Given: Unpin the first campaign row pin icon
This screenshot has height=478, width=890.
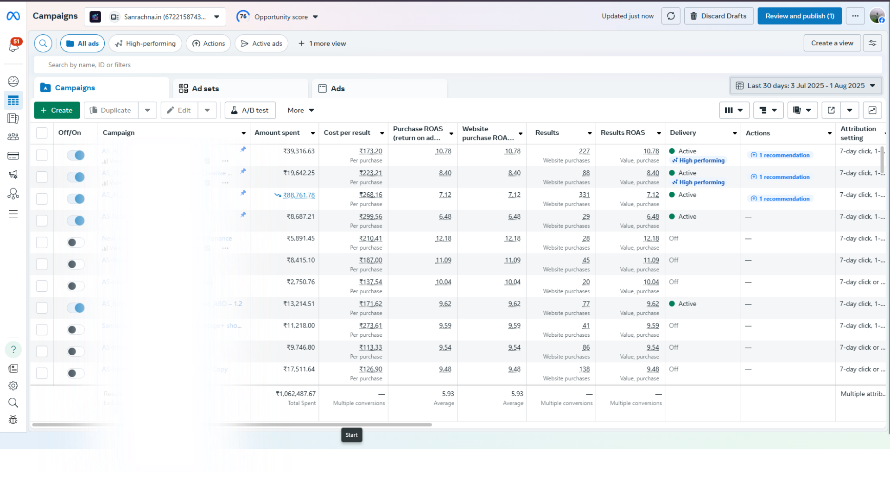Looking at the screenshot, I should [243, 149].
